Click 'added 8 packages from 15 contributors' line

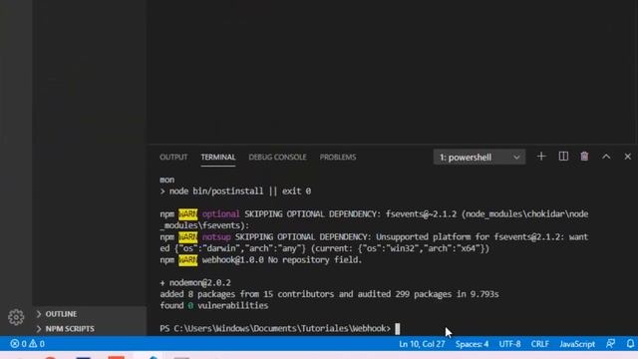(329, 294)
